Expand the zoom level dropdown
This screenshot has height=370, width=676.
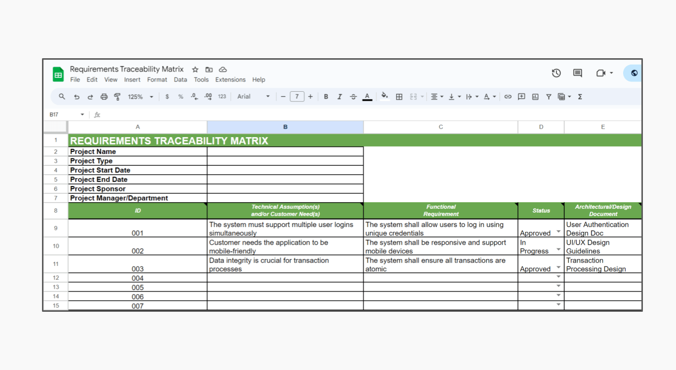151,97
